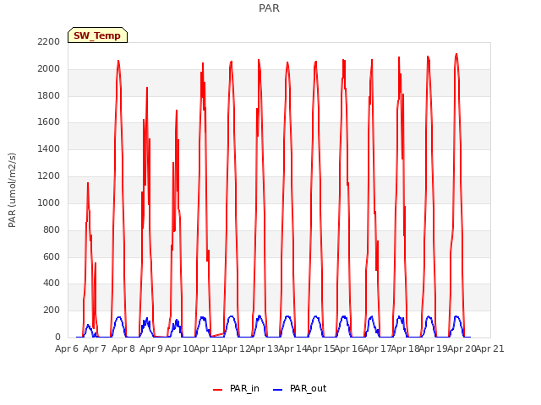541x405 pixels.
Task: Click the Apr 19 x-axis label
Action: pos(434,348)
